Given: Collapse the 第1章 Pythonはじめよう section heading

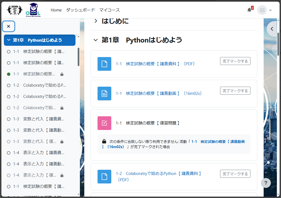Looking at the screenshot, I should click(x=96, y=40).
